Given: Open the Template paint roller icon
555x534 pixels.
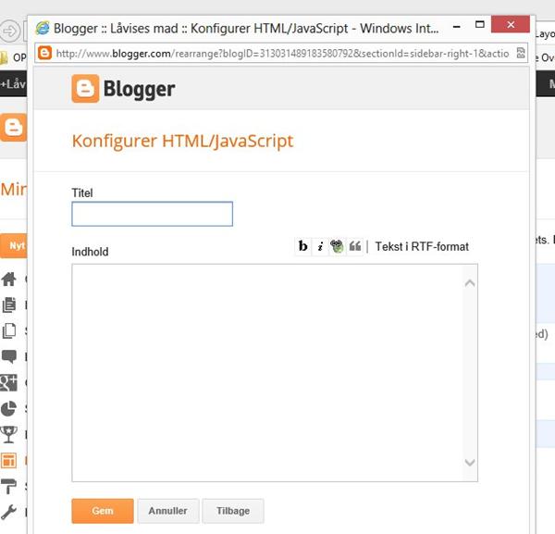Looking at the screenshot, I should tap(9, 486).
